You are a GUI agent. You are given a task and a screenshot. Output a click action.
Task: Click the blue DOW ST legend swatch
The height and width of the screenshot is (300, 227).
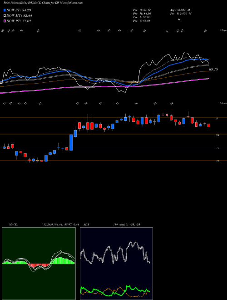[5, 10]
